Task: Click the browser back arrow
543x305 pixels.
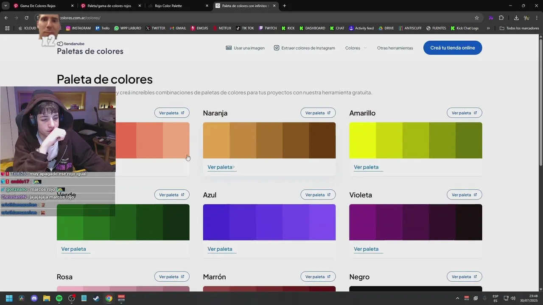Action: [6, 18]
